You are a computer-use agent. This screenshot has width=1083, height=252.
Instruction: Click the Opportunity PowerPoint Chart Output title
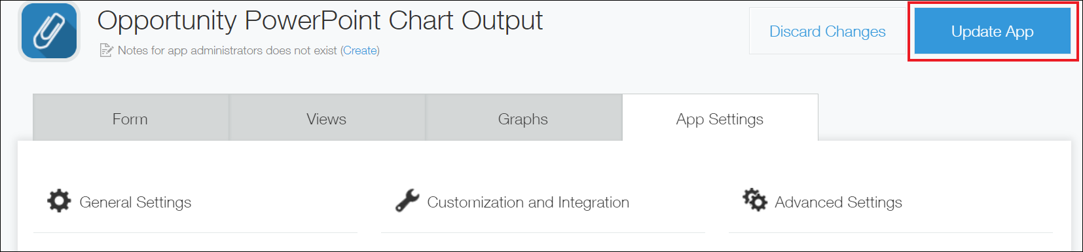pyautogui.click(x=320, y=21)
